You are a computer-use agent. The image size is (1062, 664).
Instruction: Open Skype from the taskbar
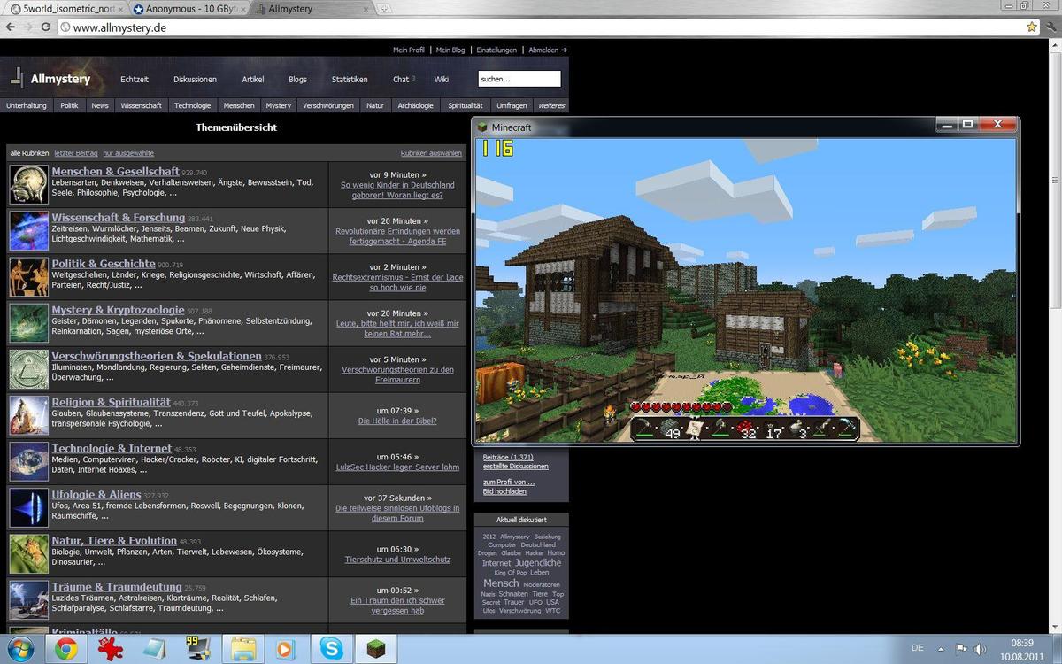(333, 649)
